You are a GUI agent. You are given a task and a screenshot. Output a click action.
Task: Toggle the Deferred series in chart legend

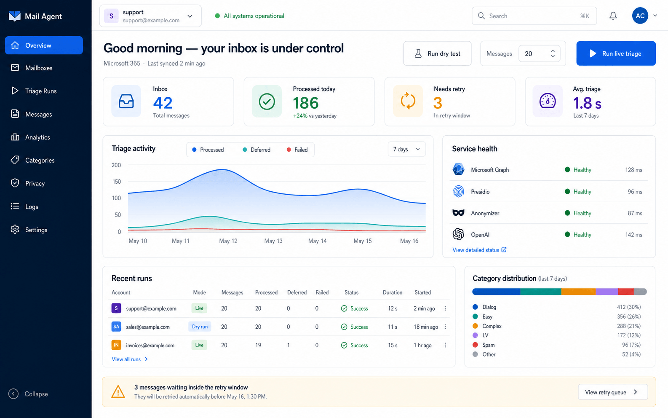pos(257,150)
